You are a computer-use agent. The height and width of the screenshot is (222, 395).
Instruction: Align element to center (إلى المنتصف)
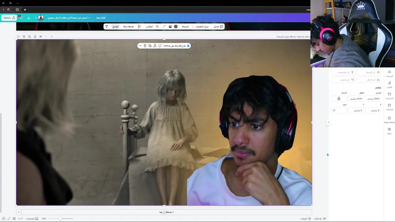[x=343, y=72]
